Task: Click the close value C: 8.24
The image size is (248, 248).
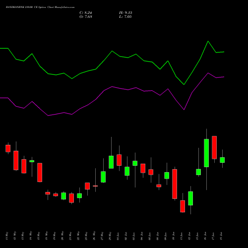Action: [x=86, y=13]
